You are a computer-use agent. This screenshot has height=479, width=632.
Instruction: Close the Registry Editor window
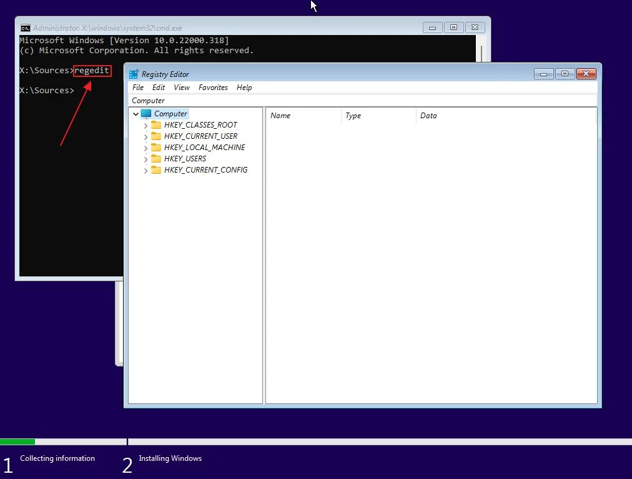click(586, 74)
